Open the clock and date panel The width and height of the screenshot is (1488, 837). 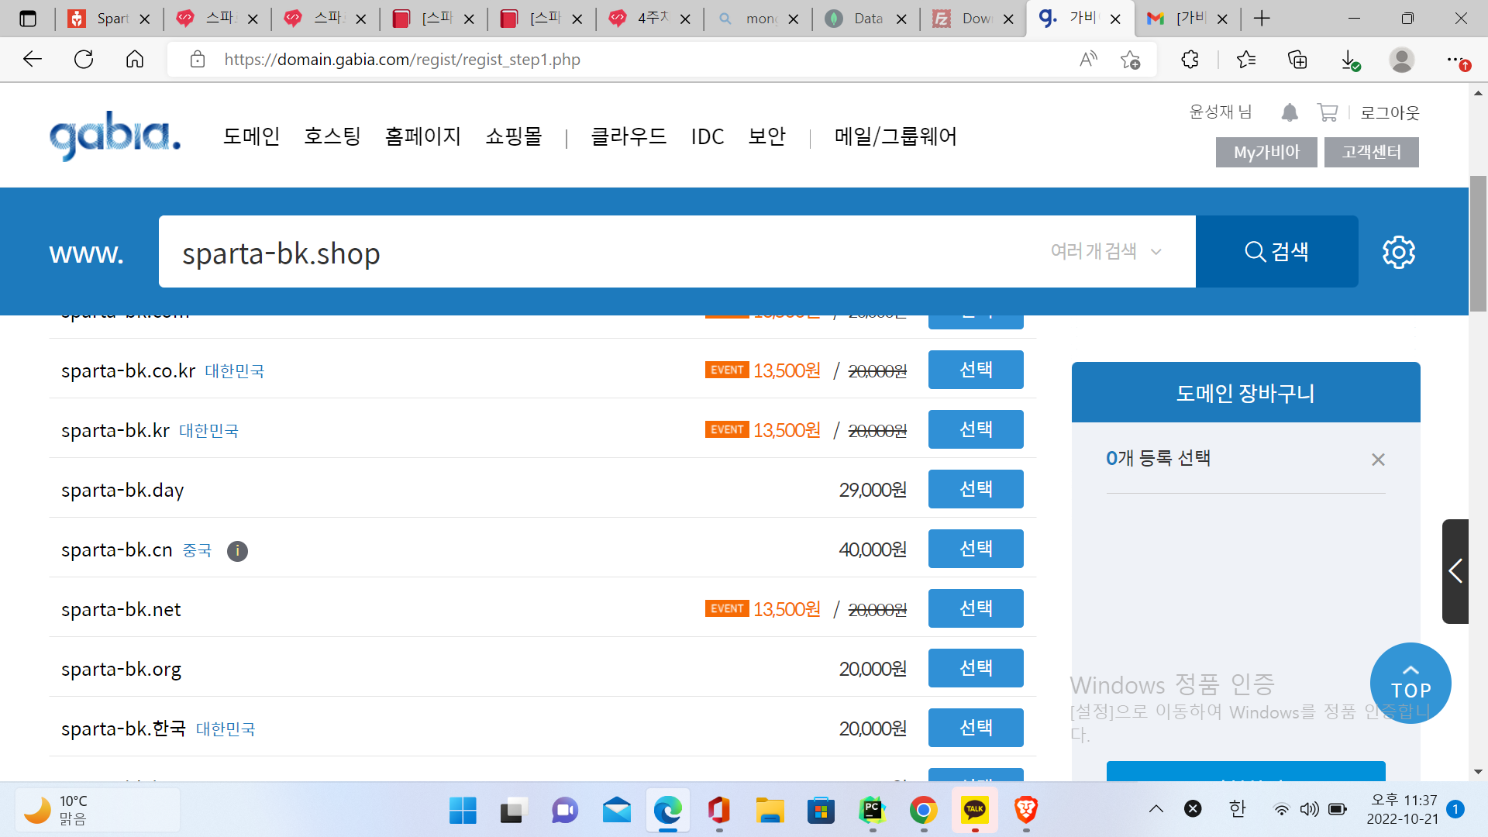[x=1402, y=810]
